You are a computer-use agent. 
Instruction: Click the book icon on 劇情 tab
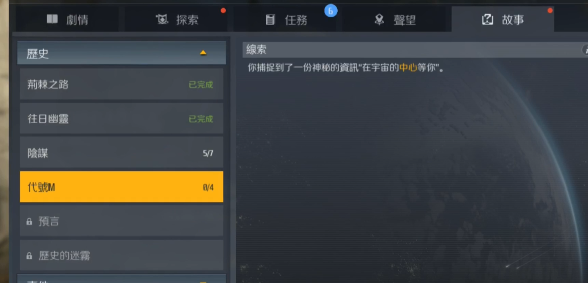(52, 19)
